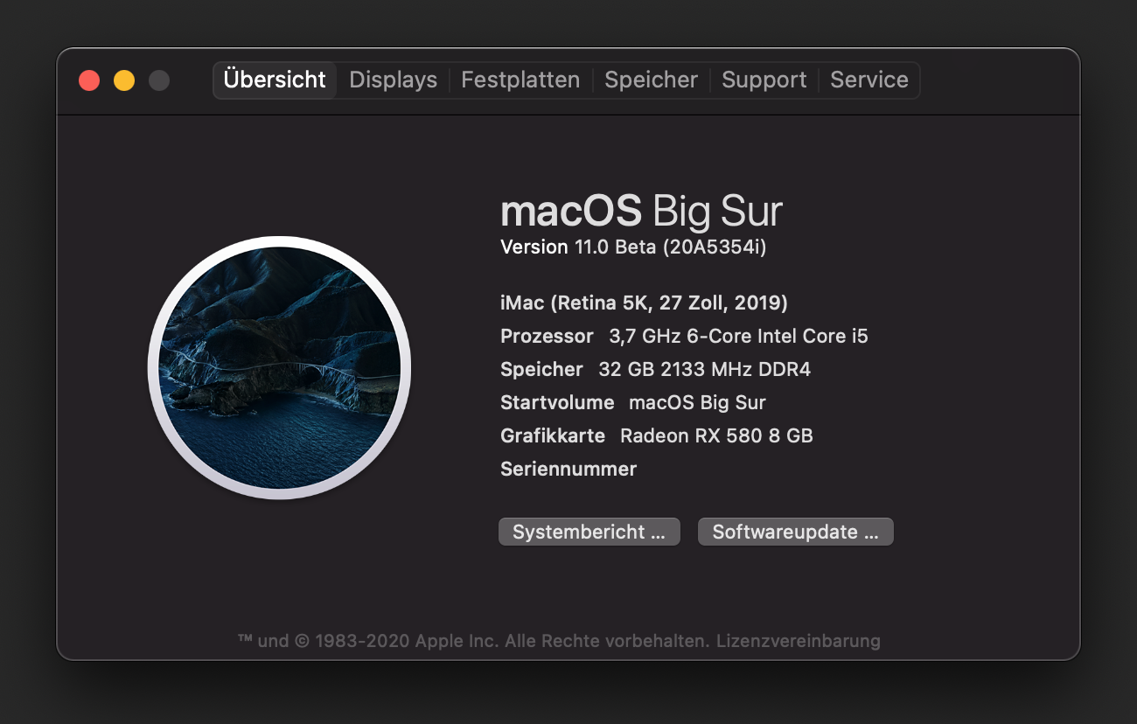This screenshot has height=724, width=1137.
Task: Minimize the window with the yellow button
Action: click(x=124, y=80)
